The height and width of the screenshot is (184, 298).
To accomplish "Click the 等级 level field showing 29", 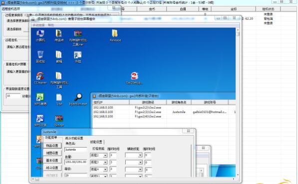I will [x=76, y=175].
